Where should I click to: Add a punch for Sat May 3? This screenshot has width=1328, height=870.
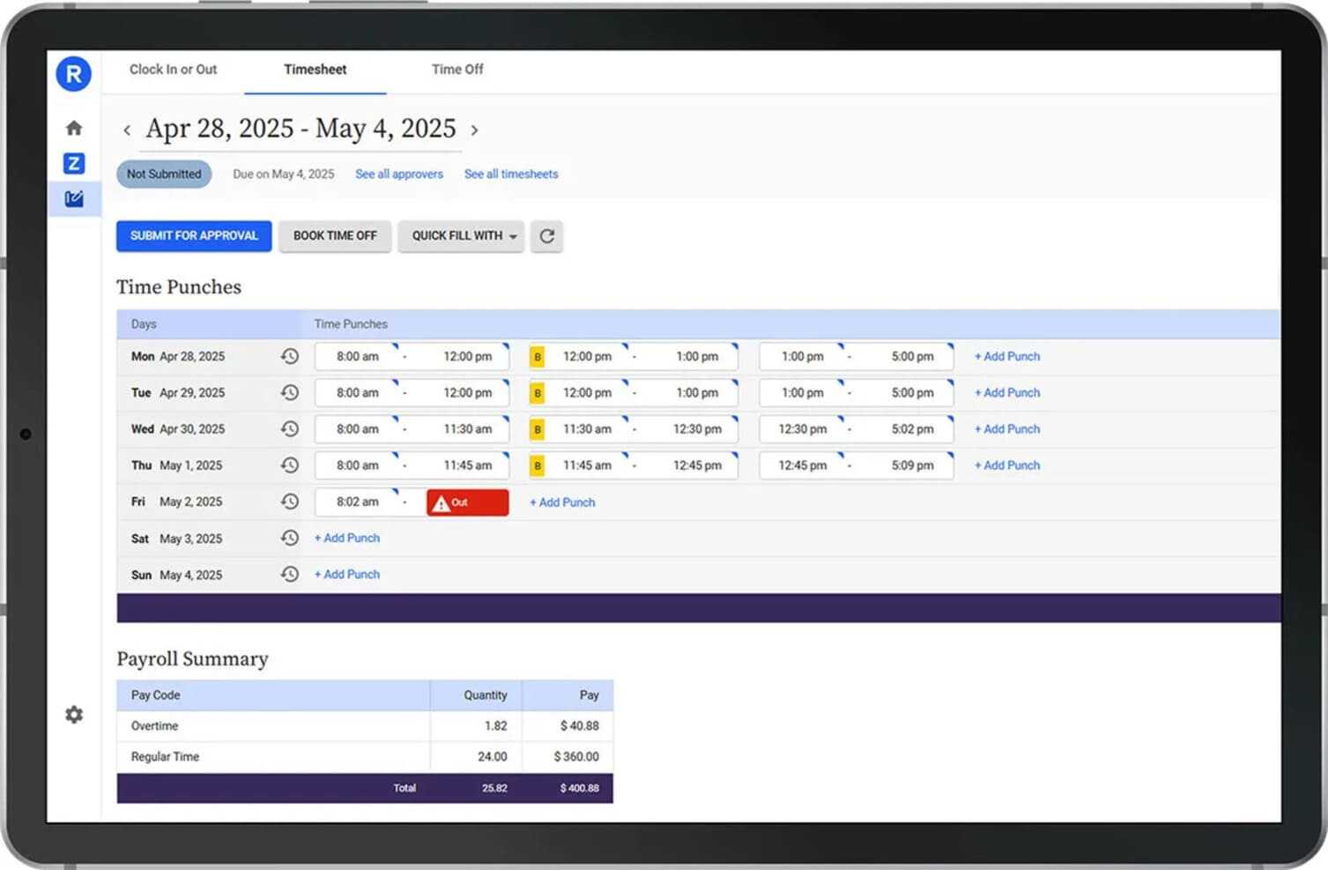347,538
